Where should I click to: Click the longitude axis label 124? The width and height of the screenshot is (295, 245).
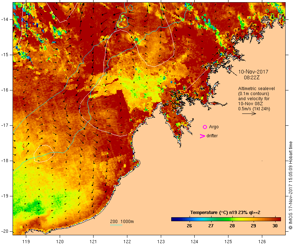click(194, 242)
